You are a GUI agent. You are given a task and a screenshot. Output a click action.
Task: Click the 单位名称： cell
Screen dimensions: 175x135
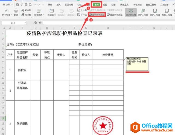click(85, 44)
